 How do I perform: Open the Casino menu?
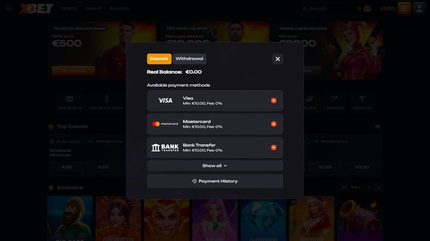93,8
